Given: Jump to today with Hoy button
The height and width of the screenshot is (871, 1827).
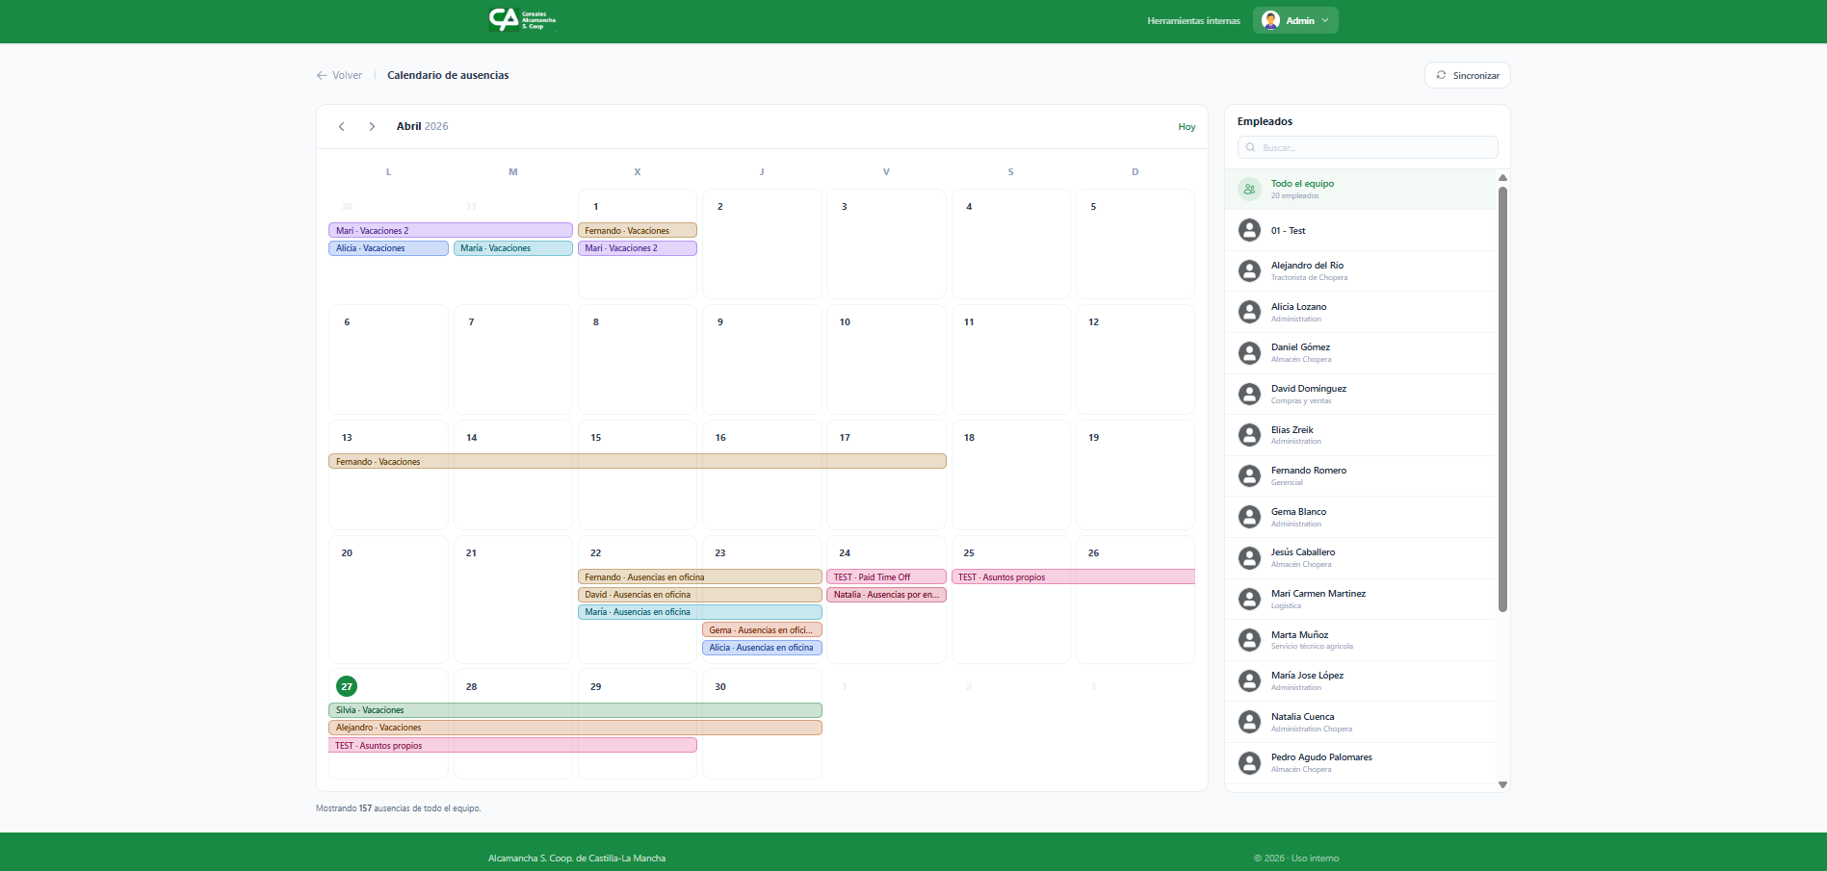Looking at the screenshot, I should tap(1187, 127).
